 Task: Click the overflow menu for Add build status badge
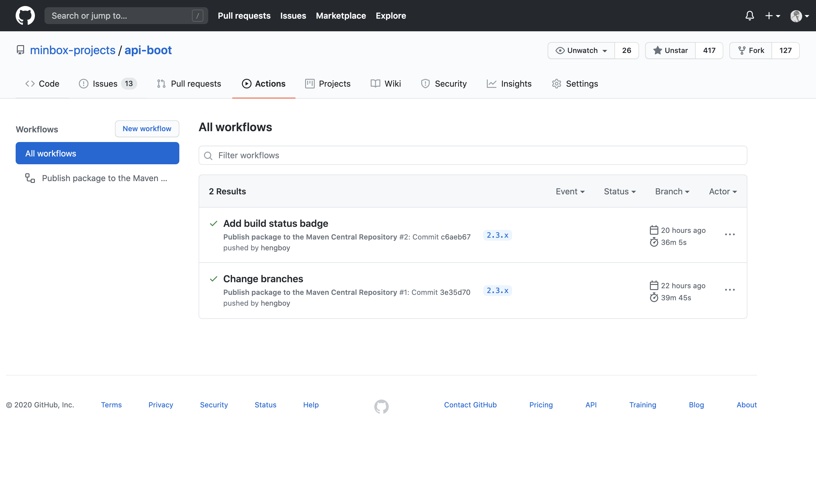[x=730, y=234]
